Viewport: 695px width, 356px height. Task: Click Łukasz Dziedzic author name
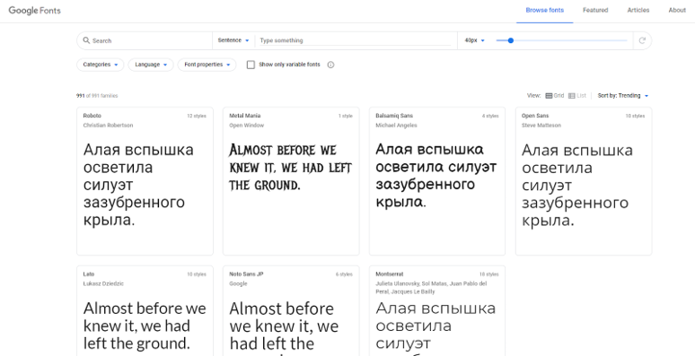(x=103, y=284)
